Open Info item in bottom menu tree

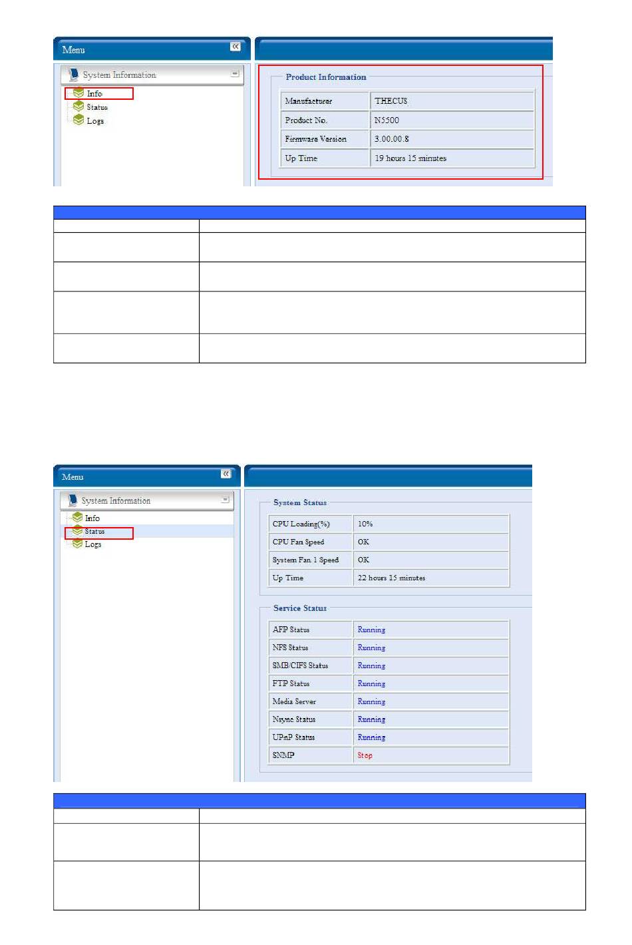click(x=92, y=518)
